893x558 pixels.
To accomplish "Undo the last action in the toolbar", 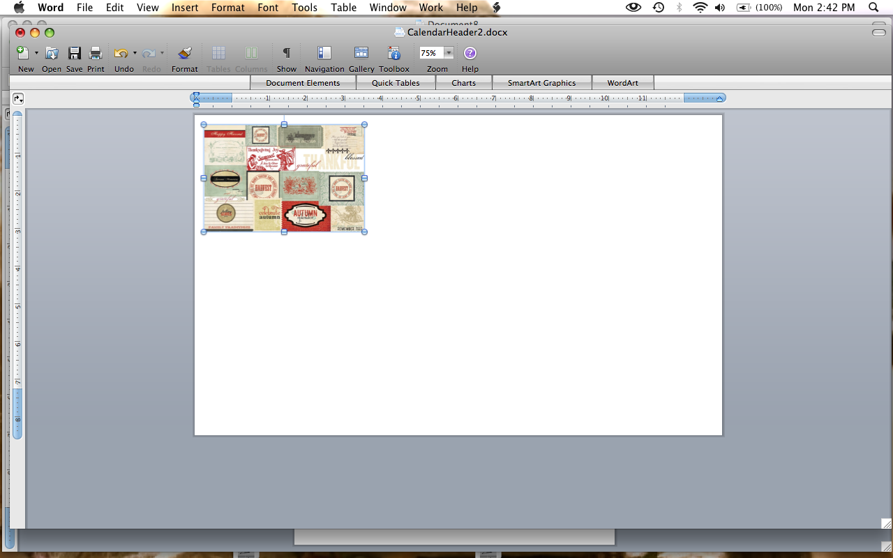I will pos(121,53).
